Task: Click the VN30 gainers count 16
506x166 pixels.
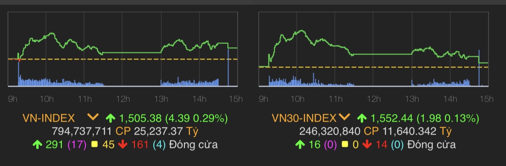Action: click(314, 144)
